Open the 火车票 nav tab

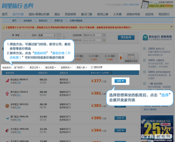pos(117,14)
